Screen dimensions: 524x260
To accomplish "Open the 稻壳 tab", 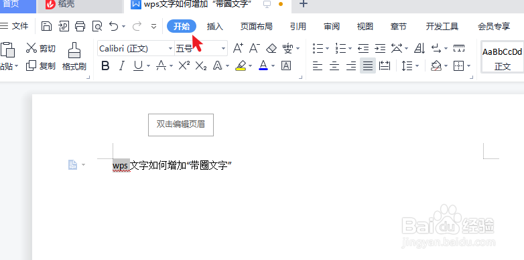I will tap(80, 5).
